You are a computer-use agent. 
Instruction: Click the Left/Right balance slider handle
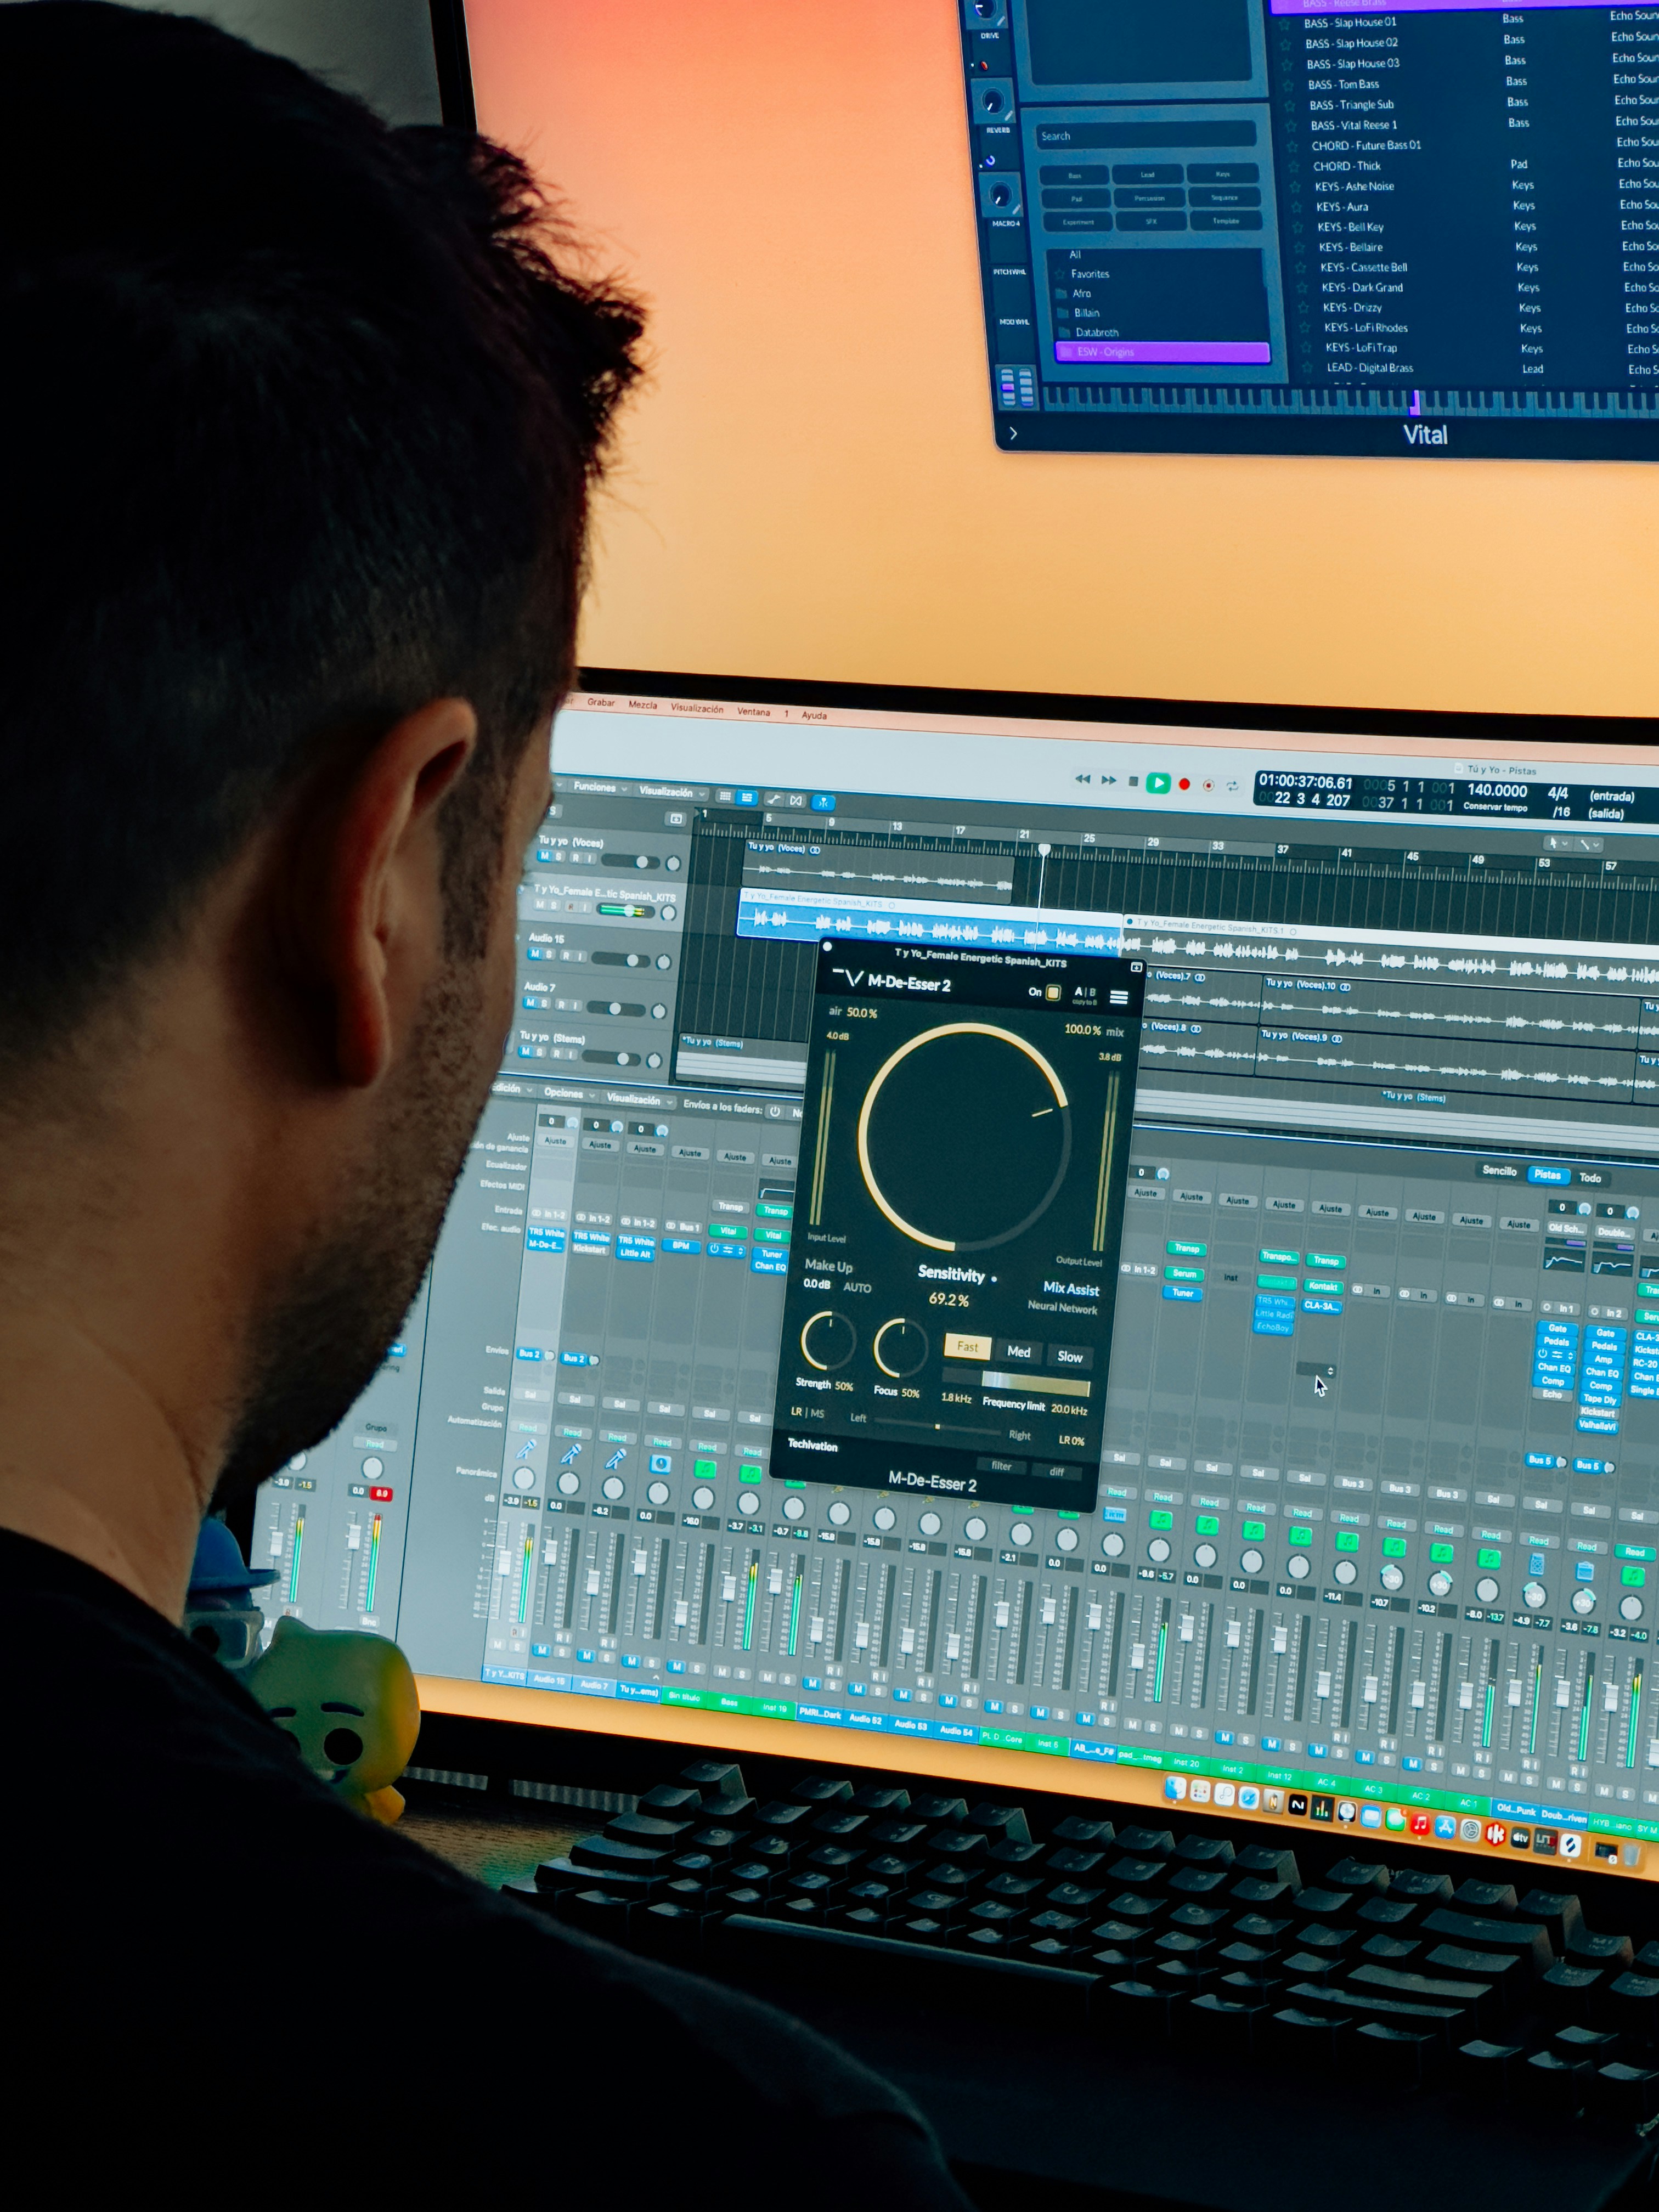[x=937, y=1426]
